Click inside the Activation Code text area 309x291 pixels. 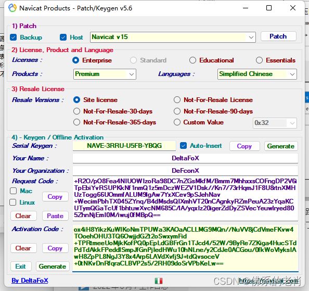[x=185, y=248]
